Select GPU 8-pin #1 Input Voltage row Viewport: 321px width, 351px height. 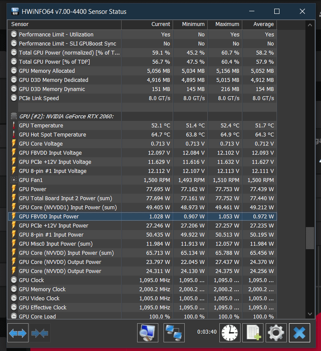tap(142, 171)
